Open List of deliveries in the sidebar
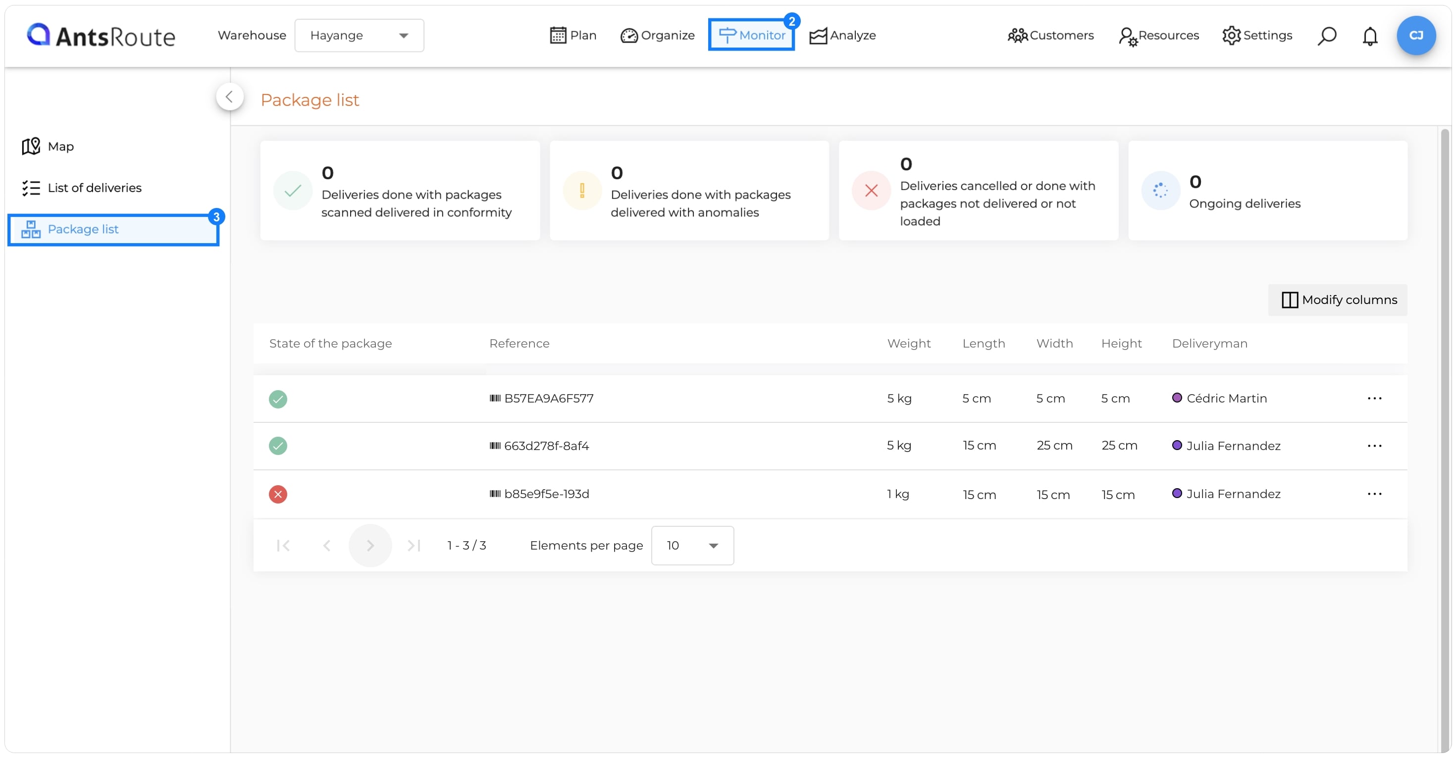 pos(82,188)
